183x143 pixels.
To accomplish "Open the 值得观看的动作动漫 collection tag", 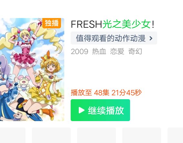I will tap(114, 38).
